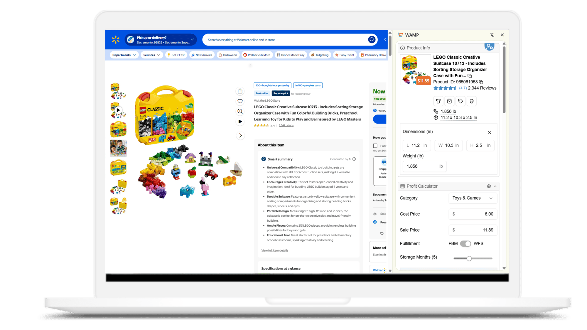The width and height of the screenshot is (587, 330).
Task: Go to next product image arrow
Action: 240,136
